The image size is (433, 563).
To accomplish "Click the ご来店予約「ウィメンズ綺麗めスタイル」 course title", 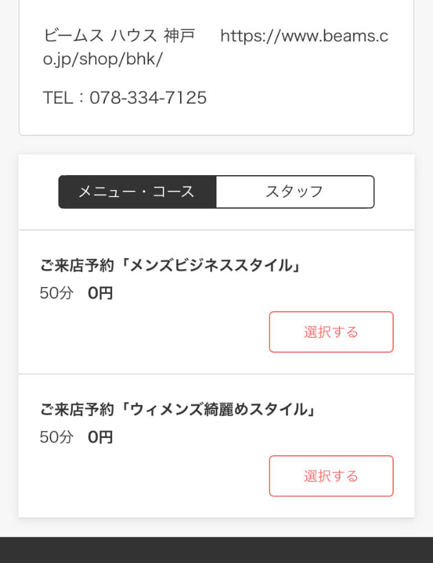I will [177, 410].
